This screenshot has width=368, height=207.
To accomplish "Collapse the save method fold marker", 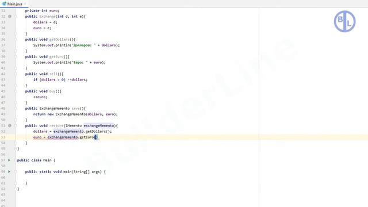I will [x=16, y=109].
